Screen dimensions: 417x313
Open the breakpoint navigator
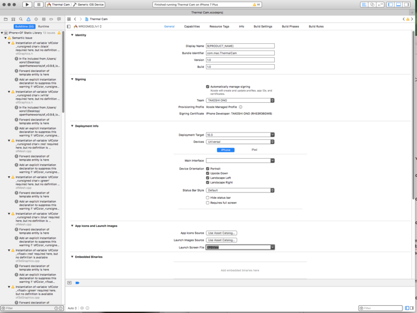point(51,19)
